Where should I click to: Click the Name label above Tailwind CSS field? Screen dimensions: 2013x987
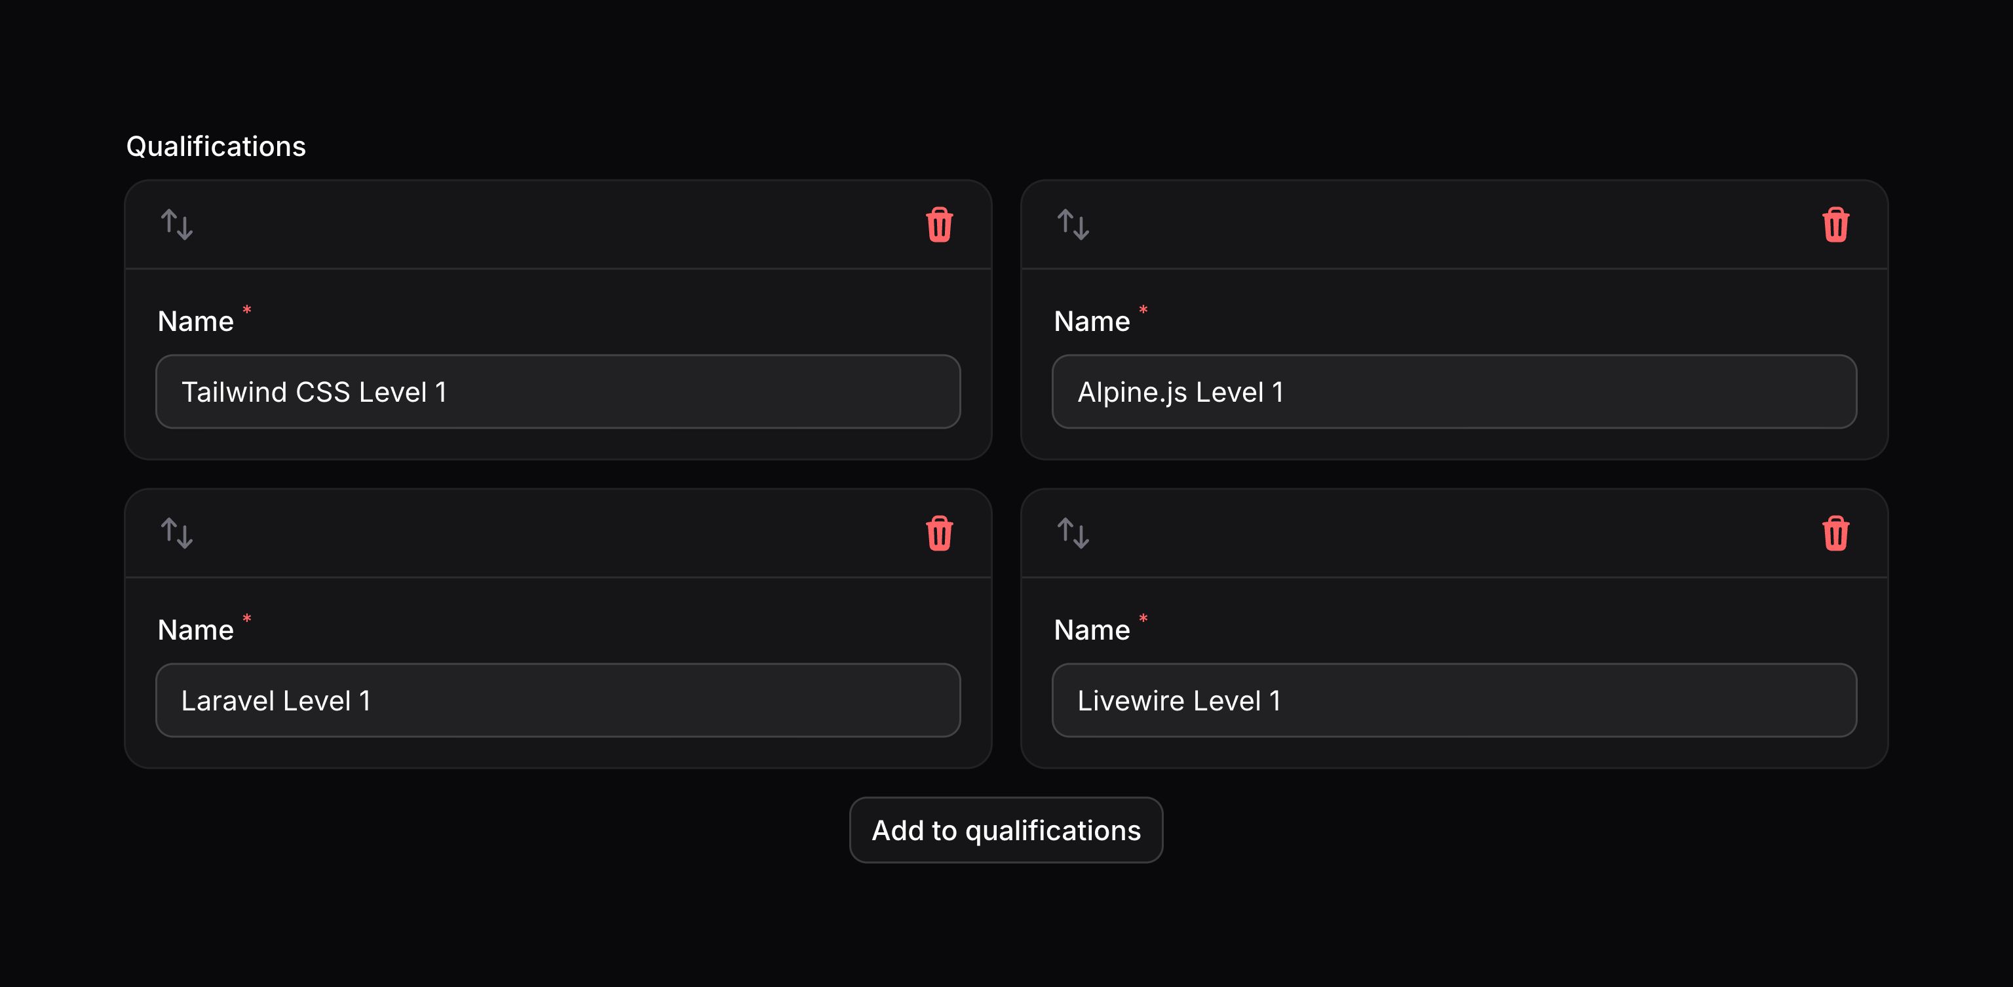click(x=195, y=321)
